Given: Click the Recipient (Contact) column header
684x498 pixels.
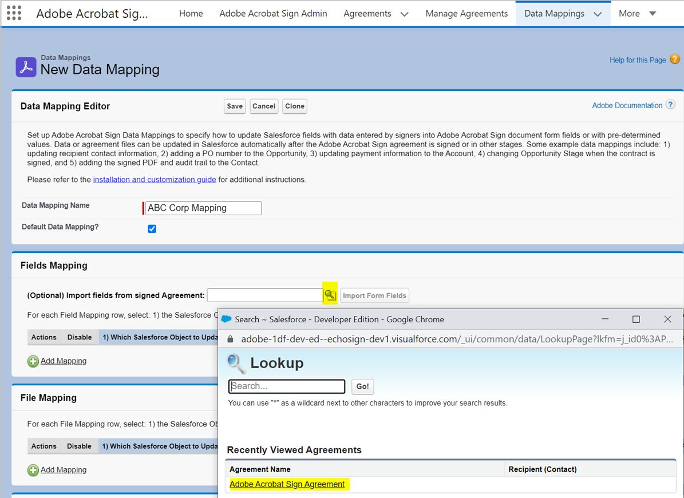Looking at the screenshot, I should [x=542, y=469].
